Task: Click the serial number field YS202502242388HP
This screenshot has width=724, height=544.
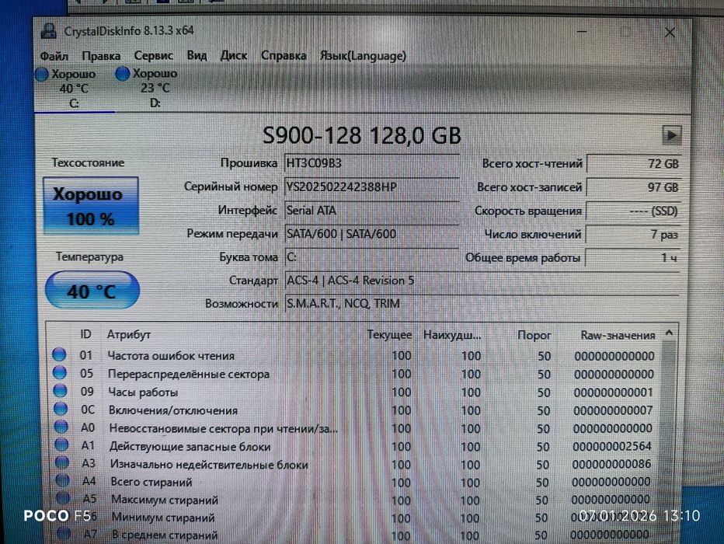Action: [x=371, y=187]
